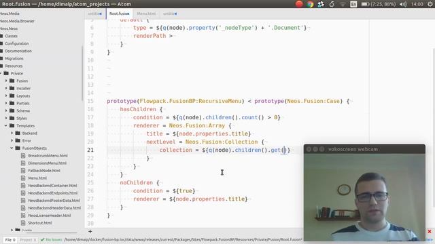Viewport: 435px width, 244px height.
Task: Click the BreadcrumbMenu.html file icon
Action: click(23, 156)
